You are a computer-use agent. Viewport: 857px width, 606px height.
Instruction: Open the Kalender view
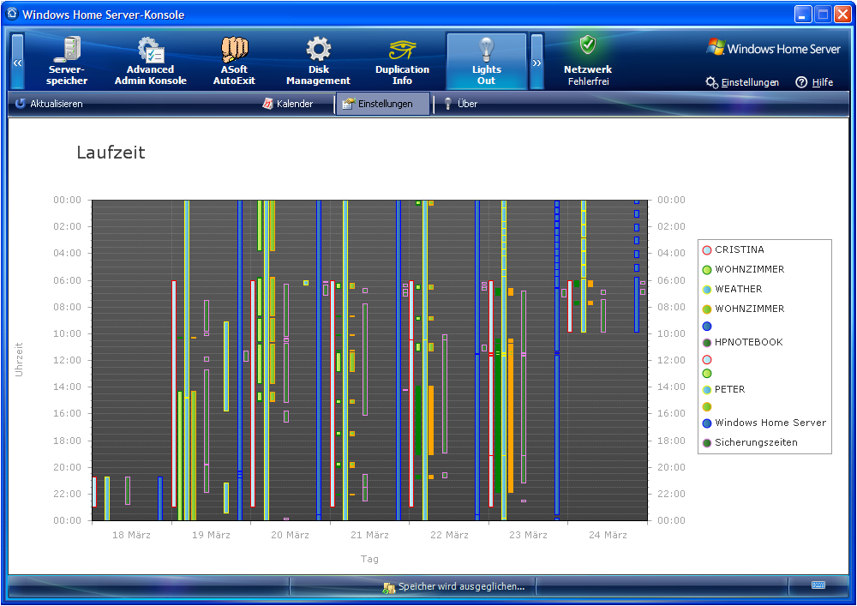coord(288,104)
